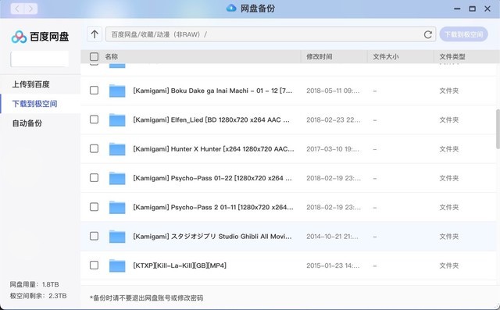Click the name [Kamigami] Hunter X Hunter
The width and height of the screenshot is (500, 310).
(x=213, y=149)
